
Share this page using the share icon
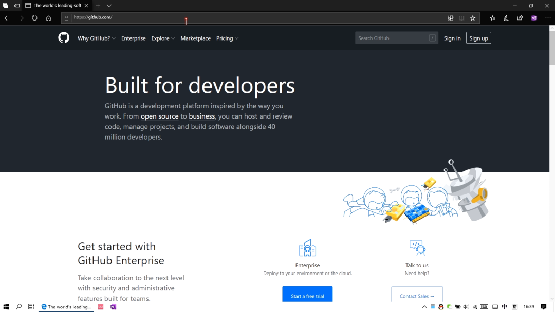point(520,18)
